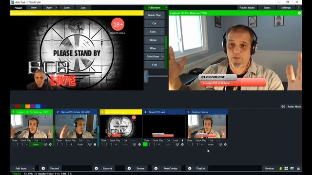The height and width of the screenshot is (175, 312).
Task: Click the help question mark button
Action: point(298,8)
